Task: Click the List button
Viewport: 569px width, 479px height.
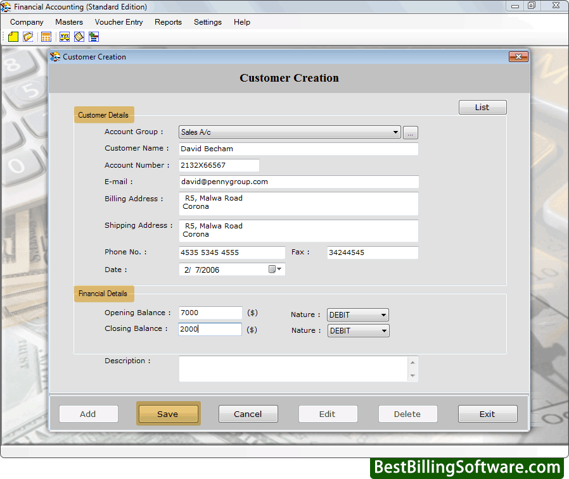Action: click(482, 107)
